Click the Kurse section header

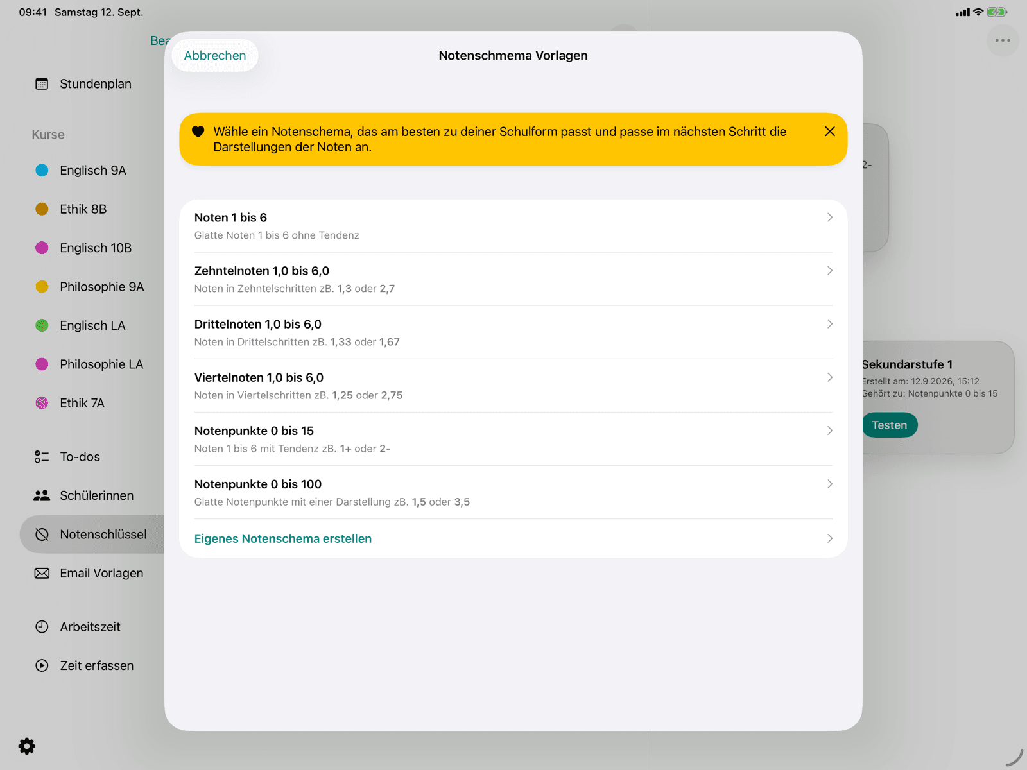[48, 135]
